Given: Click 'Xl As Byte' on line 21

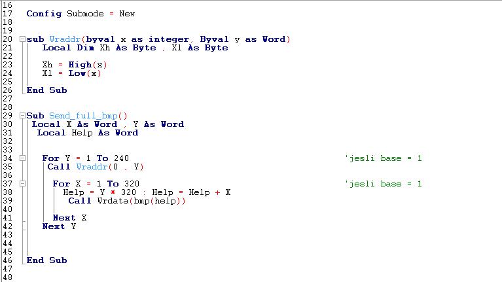Looking at the screenshot, I should (200, 48).
